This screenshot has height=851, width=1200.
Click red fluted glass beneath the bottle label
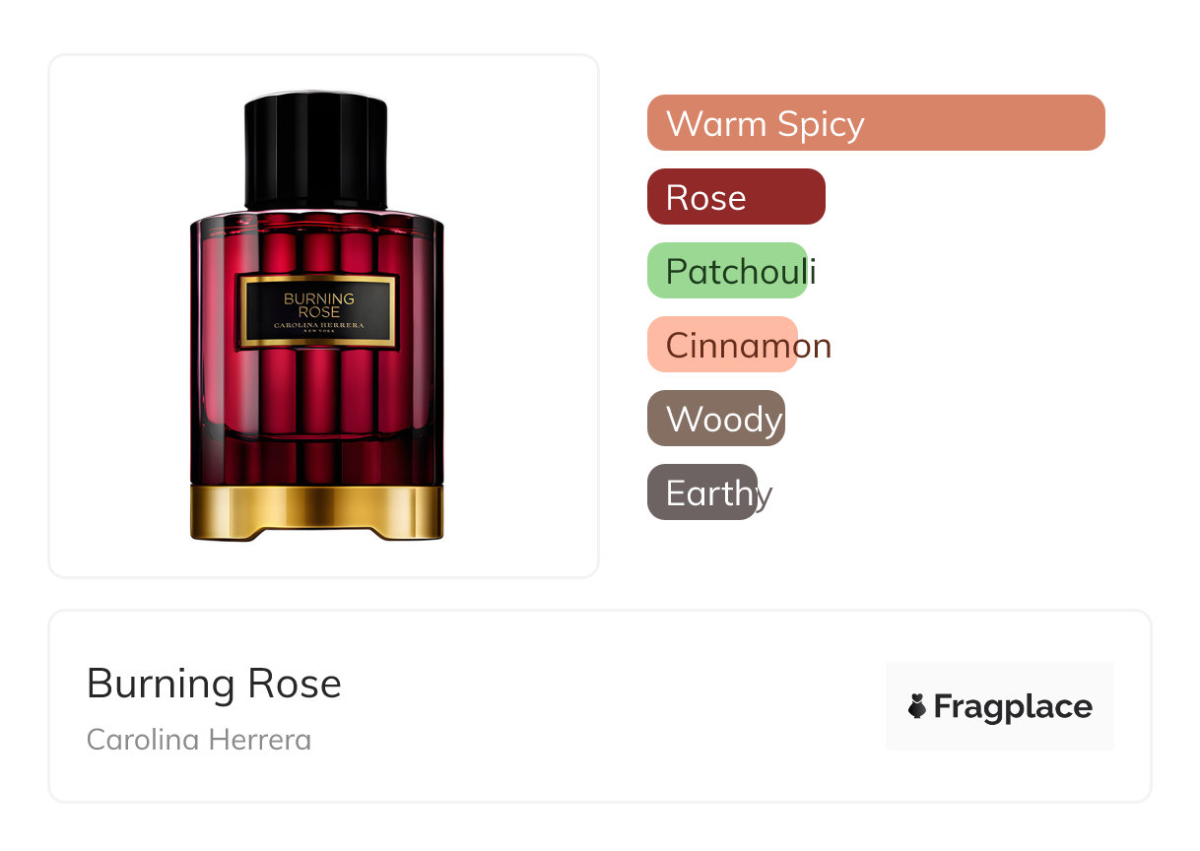pyautogui.click(x=317, y=394)
